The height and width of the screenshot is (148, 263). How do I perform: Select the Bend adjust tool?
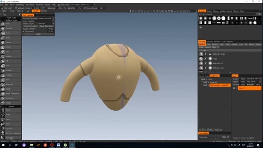(x=11, y=110)
